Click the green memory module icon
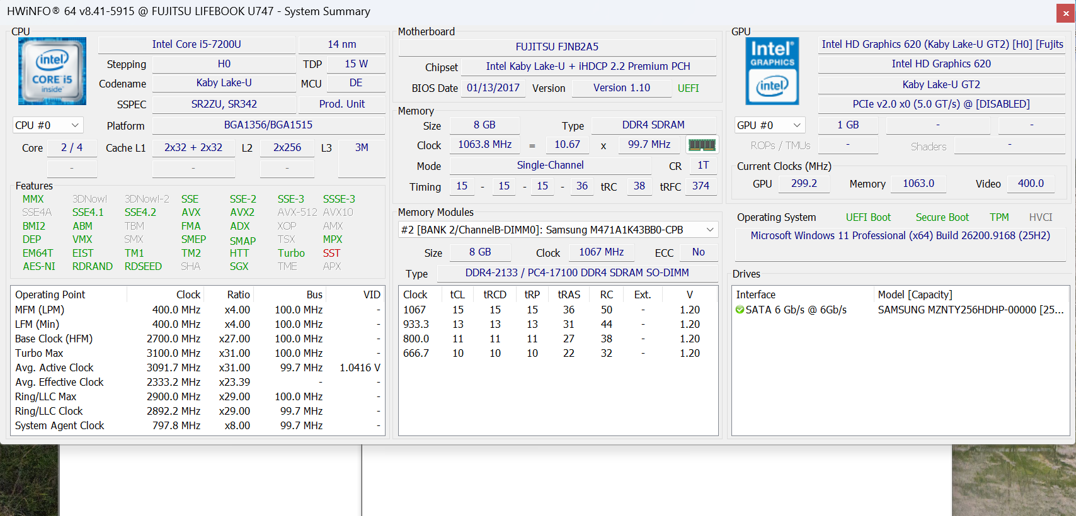Viewport: 1076px width, 516px height. point(702,145)
